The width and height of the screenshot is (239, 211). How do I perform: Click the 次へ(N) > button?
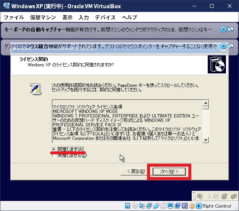point(169,171)
